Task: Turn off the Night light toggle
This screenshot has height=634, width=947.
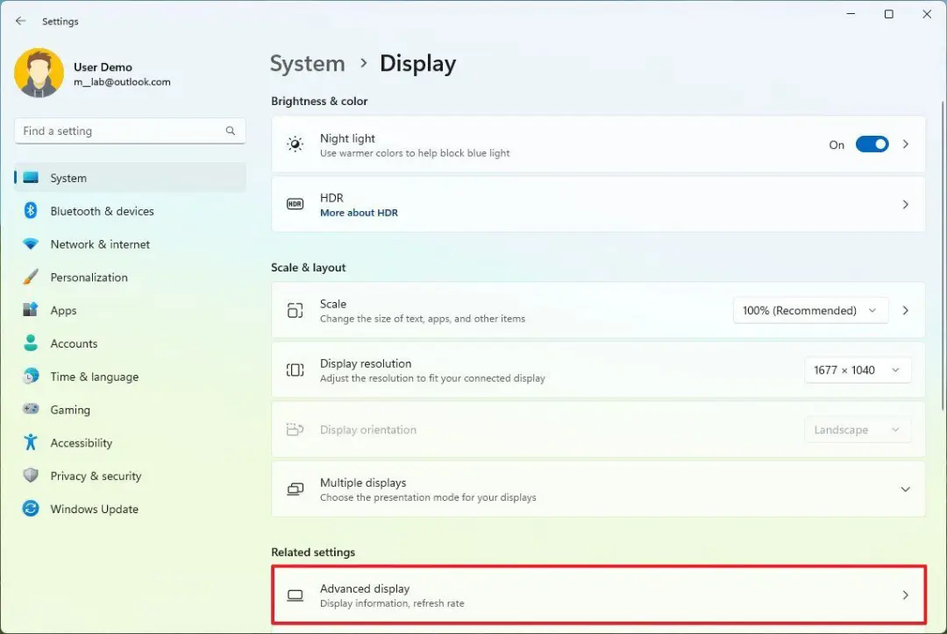Action: coord(872,144)
